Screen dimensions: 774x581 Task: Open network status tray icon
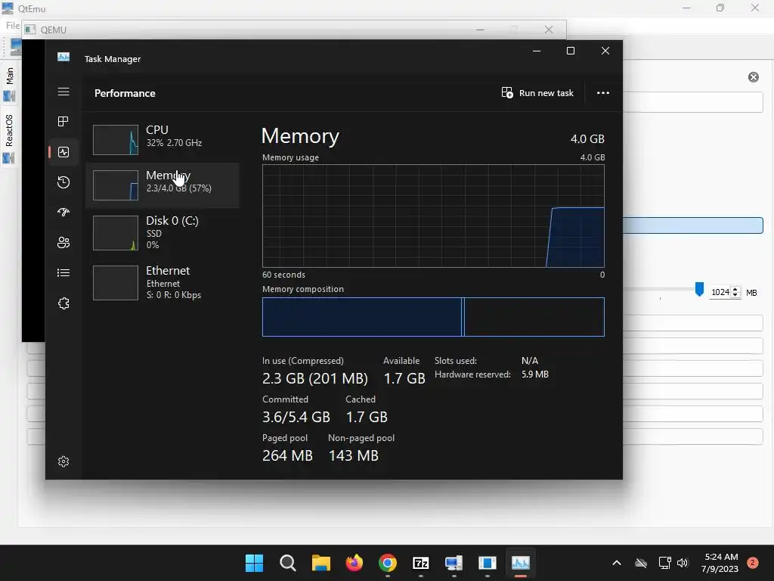[664, 563]
